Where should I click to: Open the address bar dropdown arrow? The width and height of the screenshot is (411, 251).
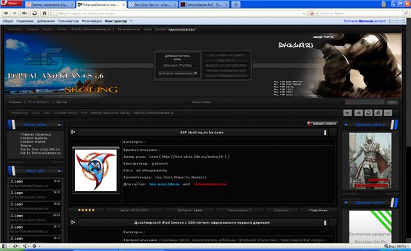[x=304, y=13]
